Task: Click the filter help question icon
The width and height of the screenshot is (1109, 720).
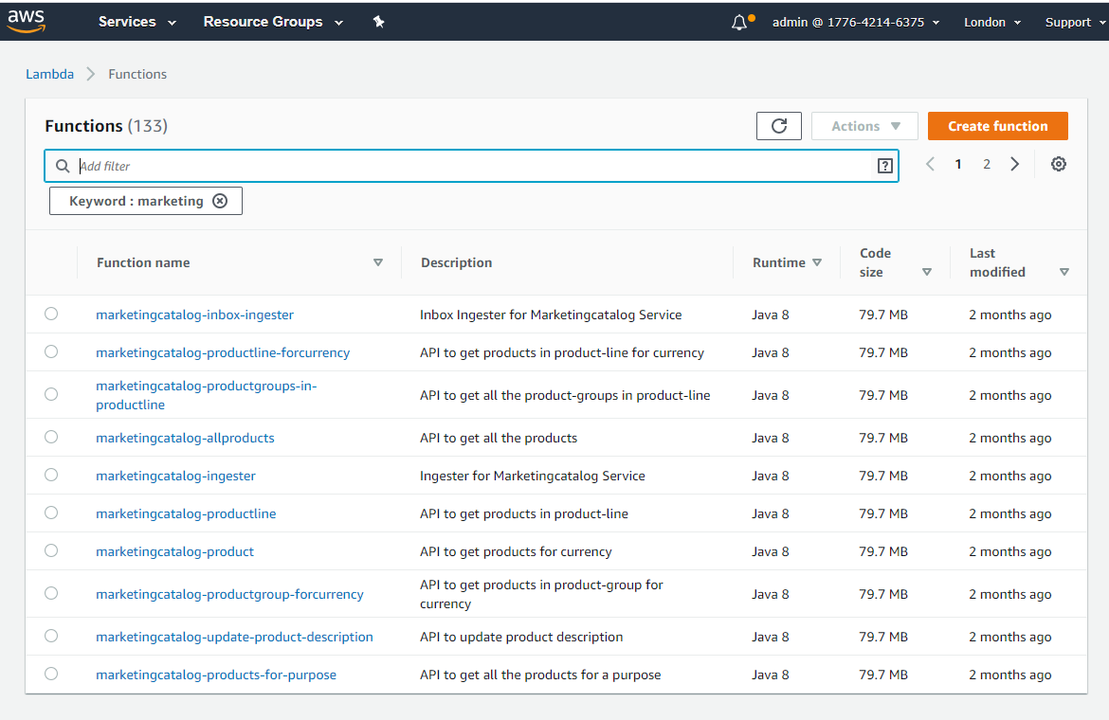Action: [884, 166]
